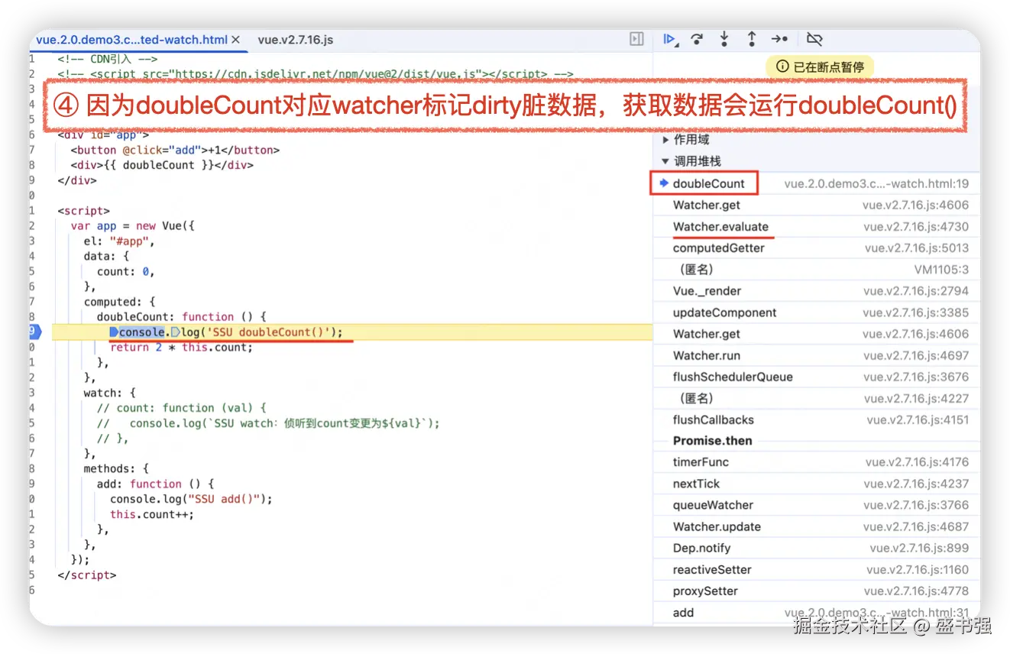1010x654 pixels.
Task: Select the queueWatcher call stack frame
Action: coord(816,505)
